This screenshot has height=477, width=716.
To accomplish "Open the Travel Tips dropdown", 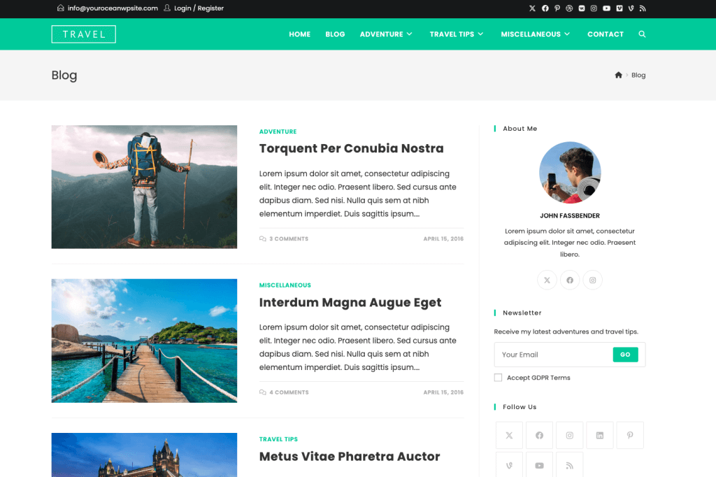I will (x=457, y=34).
